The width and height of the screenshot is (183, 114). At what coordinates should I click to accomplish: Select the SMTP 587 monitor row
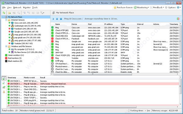pyautogui.click(x=115, y=53)
